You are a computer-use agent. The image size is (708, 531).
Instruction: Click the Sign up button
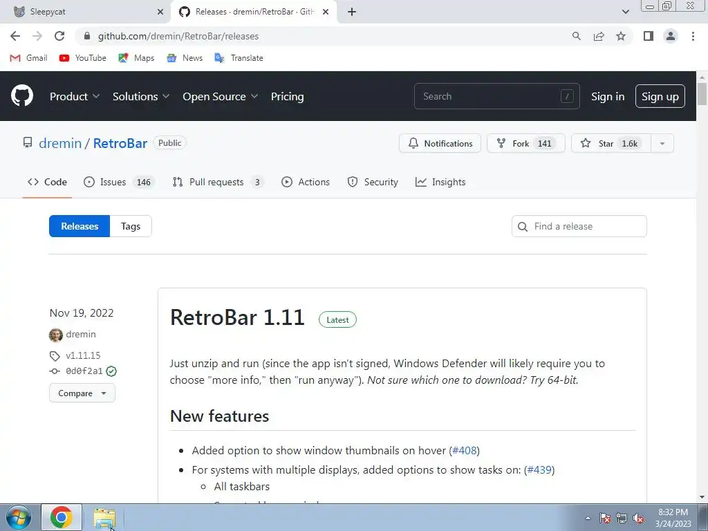point(660,96)
